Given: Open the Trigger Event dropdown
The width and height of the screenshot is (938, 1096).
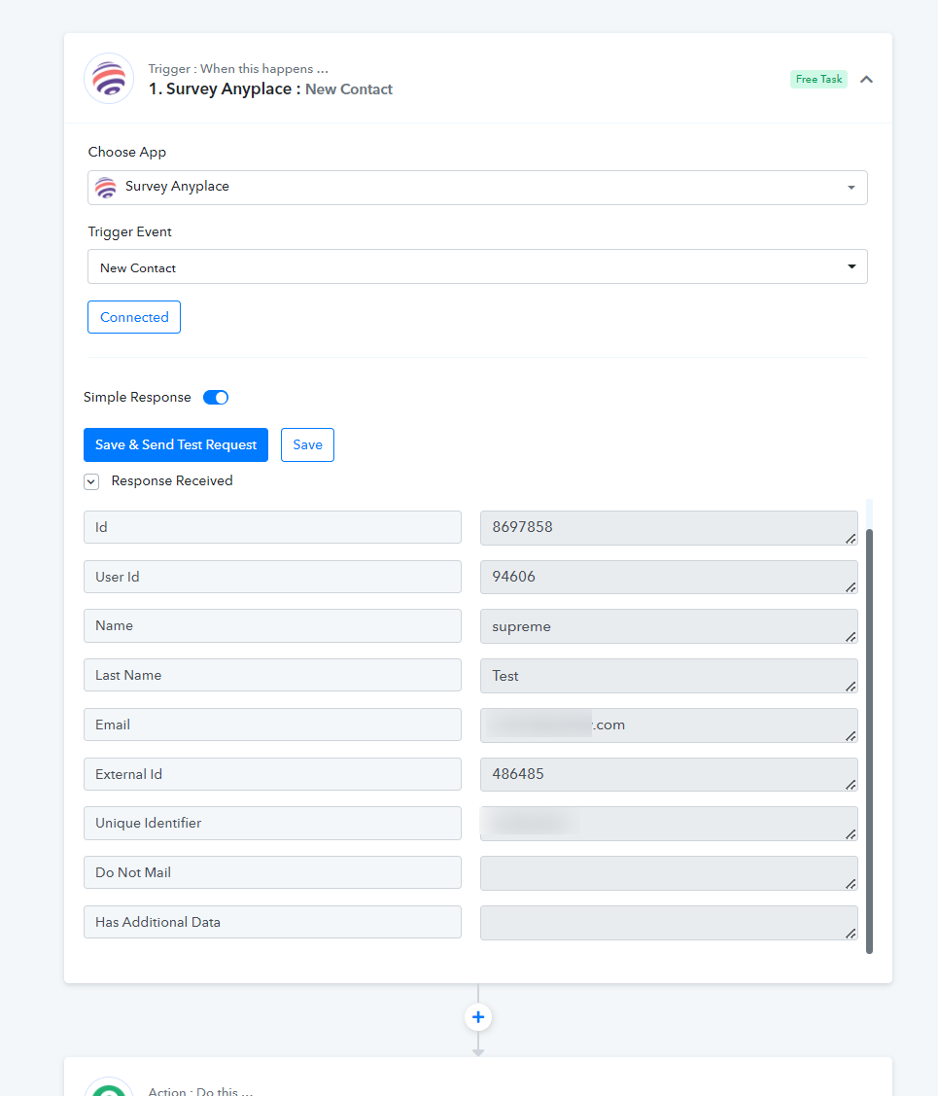Looking at the screenshot, I should click(477, 266).
